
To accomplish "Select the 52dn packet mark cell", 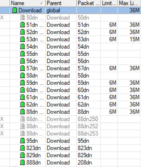I will pos(83,32).
